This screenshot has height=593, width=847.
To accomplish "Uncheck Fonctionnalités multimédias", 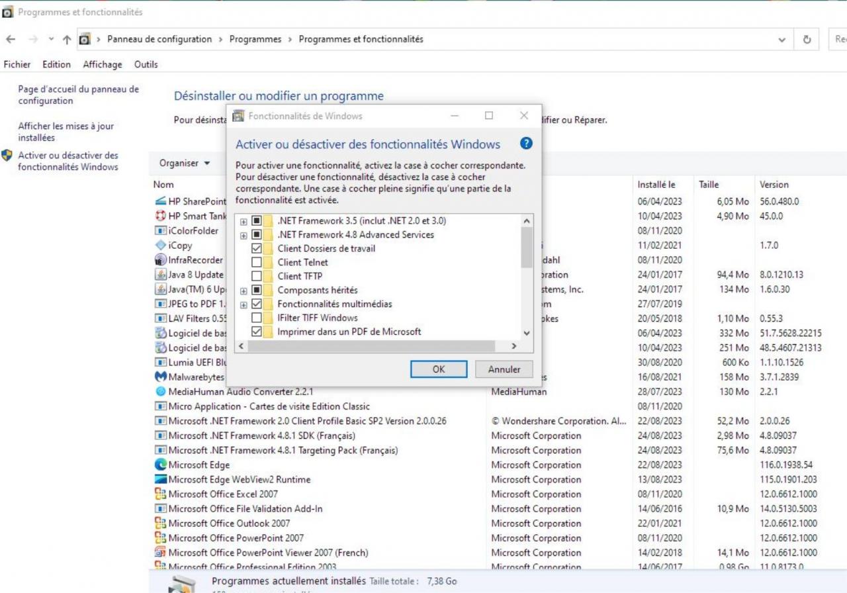I will pos(257,304).
